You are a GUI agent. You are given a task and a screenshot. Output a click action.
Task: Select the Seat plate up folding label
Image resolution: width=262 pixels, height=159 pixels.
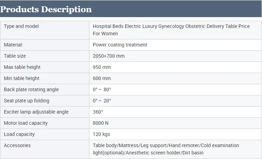(x=27, y=101)
